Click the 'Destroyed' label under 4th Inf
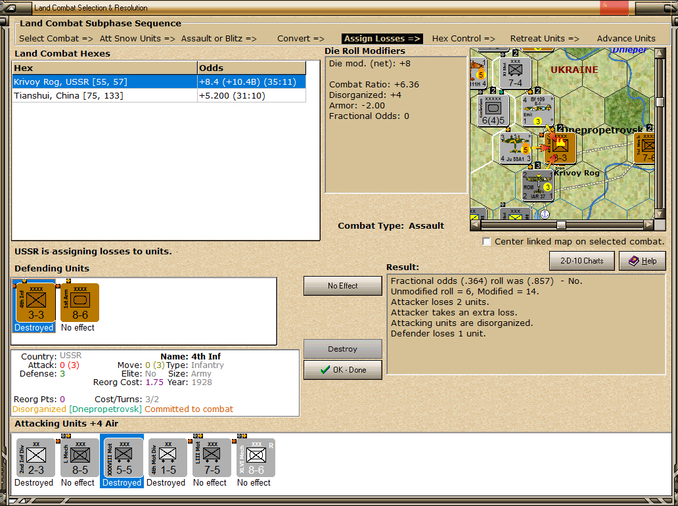Screen dimensions: 678x506 (34, 327)
